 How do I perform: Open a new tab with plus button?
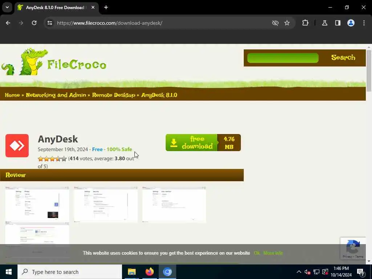tap(106, 7)
